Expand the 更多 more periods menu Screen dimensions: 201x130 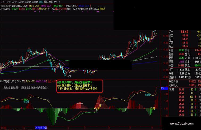[57, 2]
